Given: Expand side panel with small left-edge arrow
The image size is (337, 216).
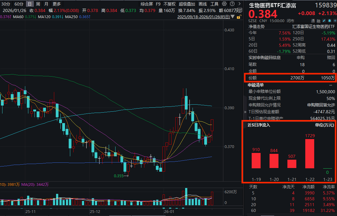Looking at the screenshot, I should [245, 112].
